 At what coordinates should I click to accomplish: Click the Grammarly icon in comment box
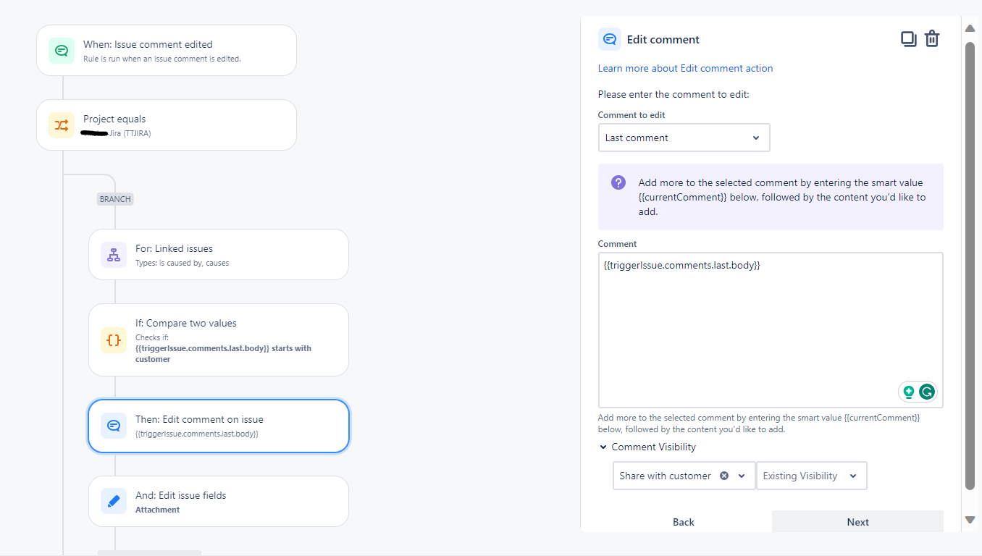[x=927, y=392]
